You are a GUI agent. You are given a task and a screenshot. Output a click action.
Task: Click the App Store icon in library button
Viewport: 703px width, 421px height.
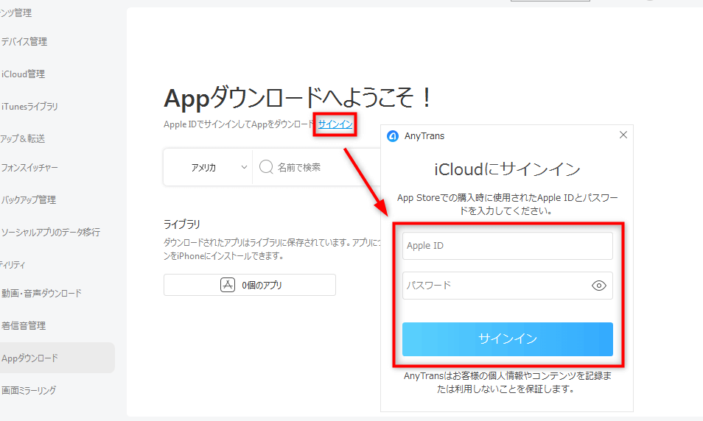pos(228,285)
